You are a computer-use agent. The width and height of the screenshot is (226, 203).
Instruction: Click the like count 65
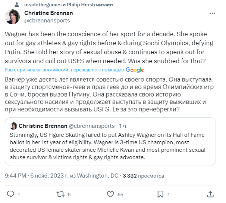[120, 194]
